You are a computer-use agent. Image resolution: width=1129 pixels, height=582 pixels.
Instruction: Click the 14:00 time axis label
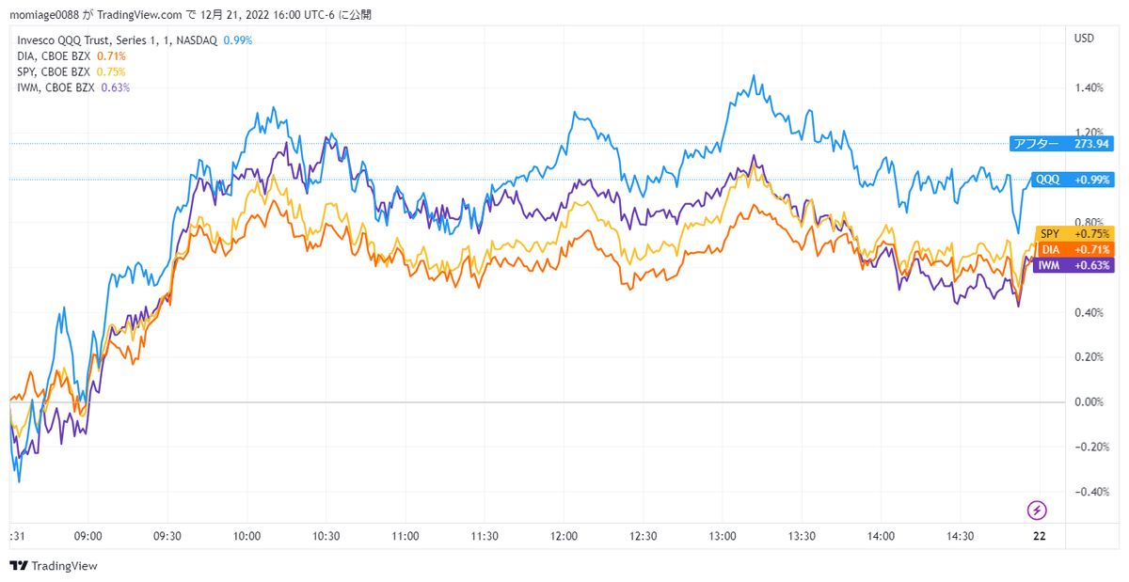tap(881, 536)
